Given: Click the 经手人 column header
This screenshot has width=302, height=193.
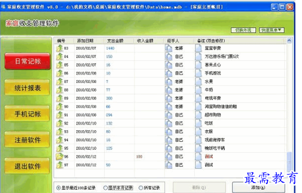Looking at the screenshot, I should click(179, 40).
